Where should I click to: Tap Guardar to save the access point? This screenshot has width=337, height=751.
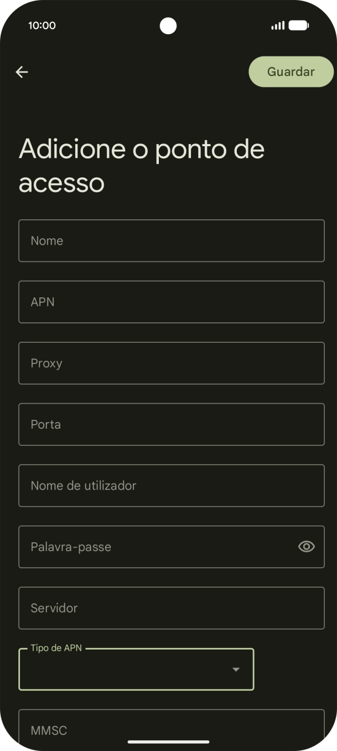[x=291, y=71]
